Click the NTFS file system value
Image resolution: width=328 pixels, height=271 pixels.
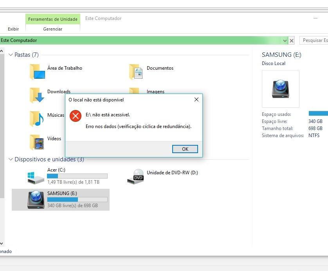point(314,135)
